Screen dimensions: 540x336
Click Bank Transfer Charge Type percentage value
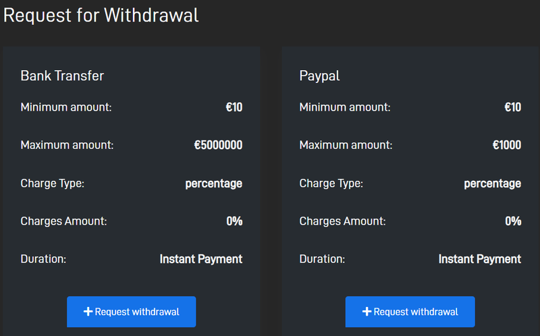tap(214, 184)
